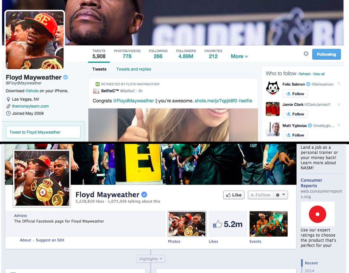
Task: Click the Felix Salmon cat avatar
Action: pyautogui.click(x=273, y=88)
